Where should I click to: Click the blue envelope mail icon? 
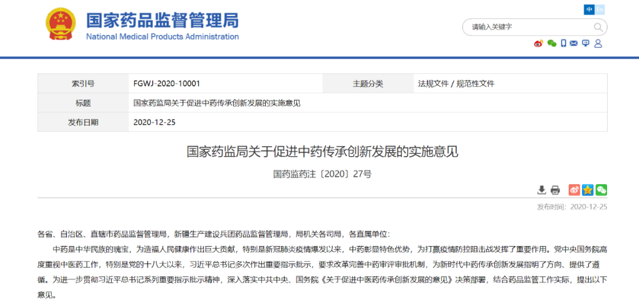[x=574, y=43]
